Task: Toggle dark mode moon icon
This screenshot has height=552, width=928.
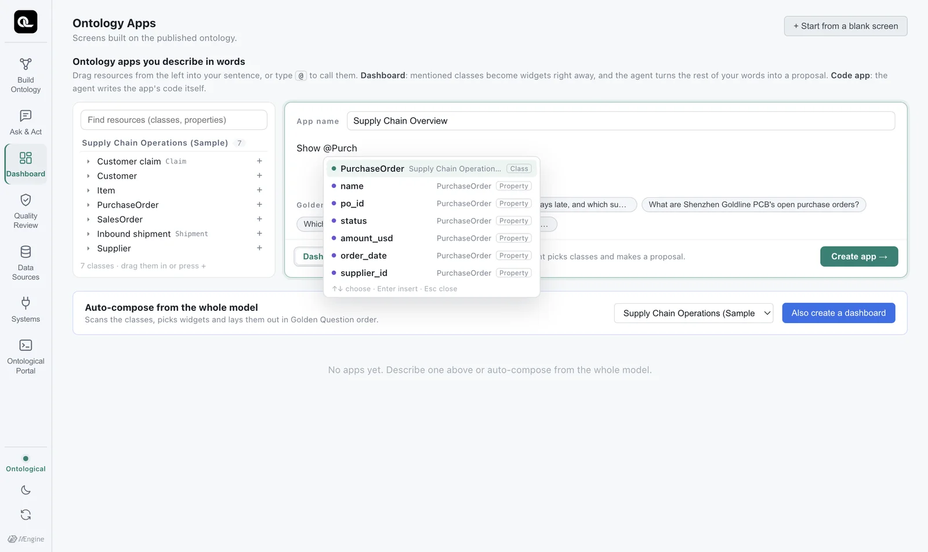Action: point(26,490)
